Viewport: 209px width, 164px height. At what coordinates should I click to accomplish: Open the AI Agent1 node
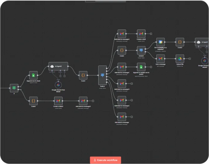202,42
